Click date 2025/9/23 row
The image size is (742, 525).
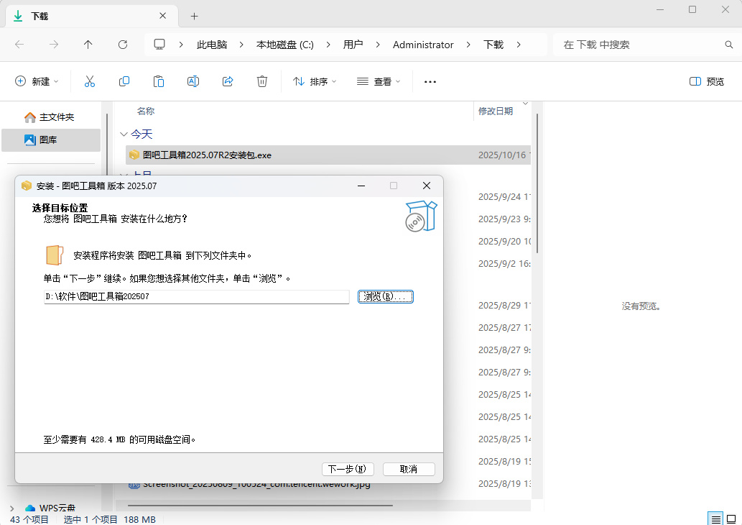504,219
